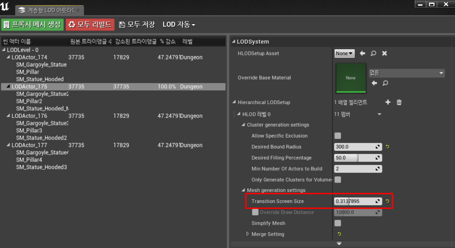Screen dimensions: 455x248
Task: Expand the Merge Setting section
Action: [x=248, y=234]
